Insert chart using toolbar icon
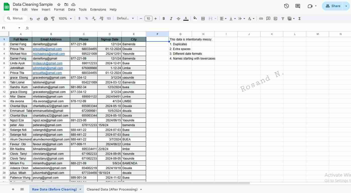The image size is (351, 193). pos(276,19)
